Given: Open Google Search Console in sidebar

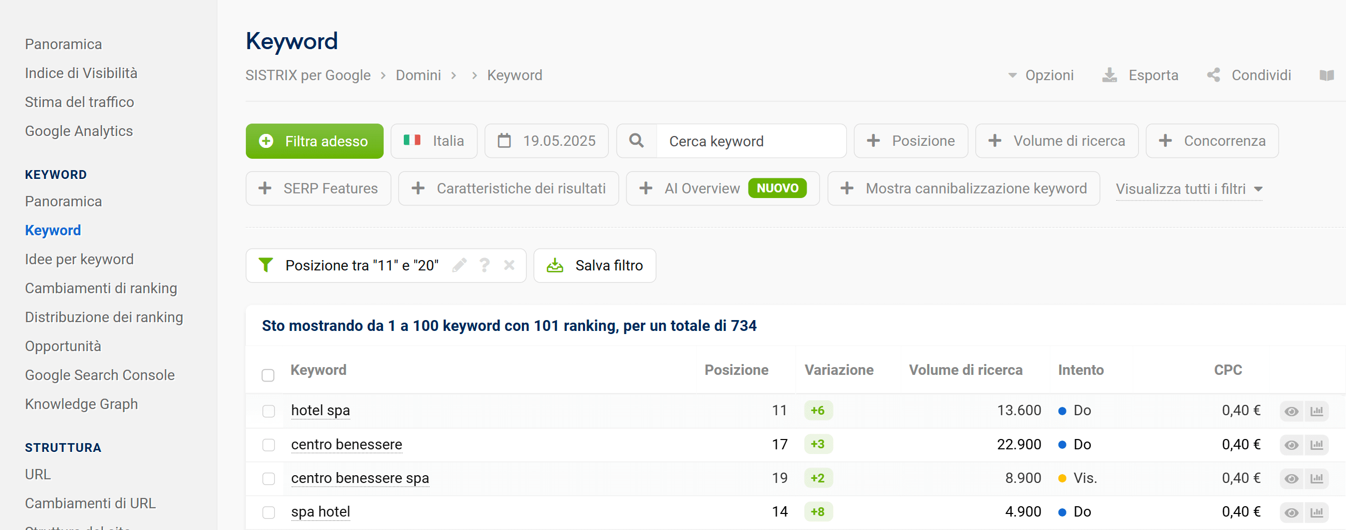Looking at the screenshot, I should pos(100,375).
